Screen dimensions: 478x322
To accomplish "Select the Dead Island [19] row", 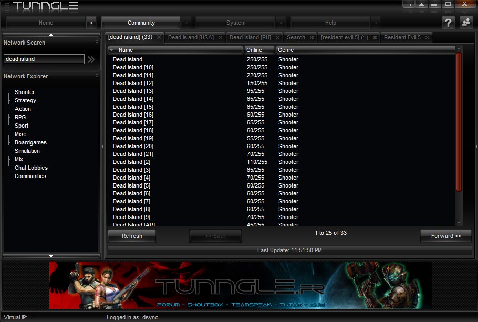I will pos(281,139).
